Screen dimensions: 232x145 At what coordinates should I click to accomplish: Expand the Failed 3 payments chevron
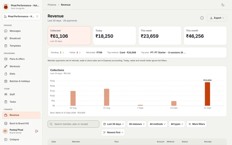pos(80,52)
